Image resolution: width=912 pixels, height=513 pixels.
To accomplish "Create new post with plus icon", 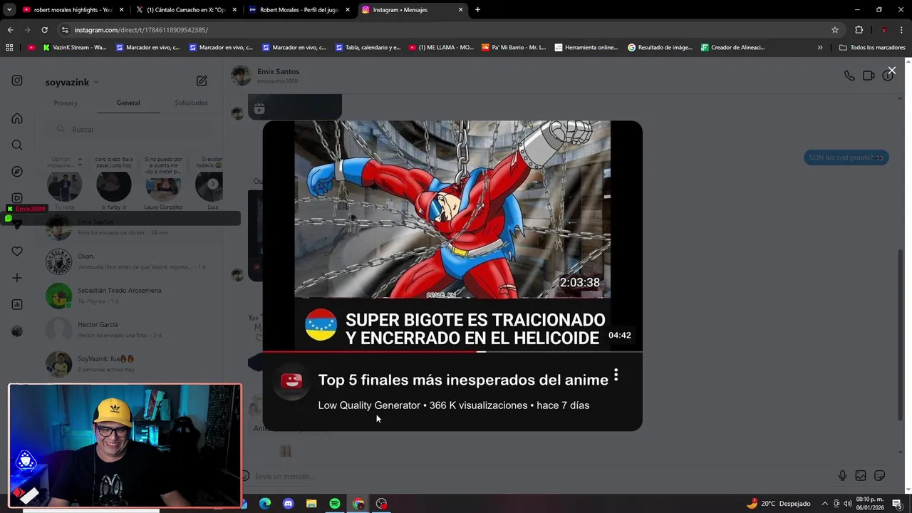I will (17, 278).
